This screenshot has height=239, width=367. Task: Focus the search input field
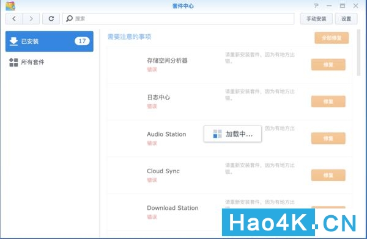click(178, 19)
